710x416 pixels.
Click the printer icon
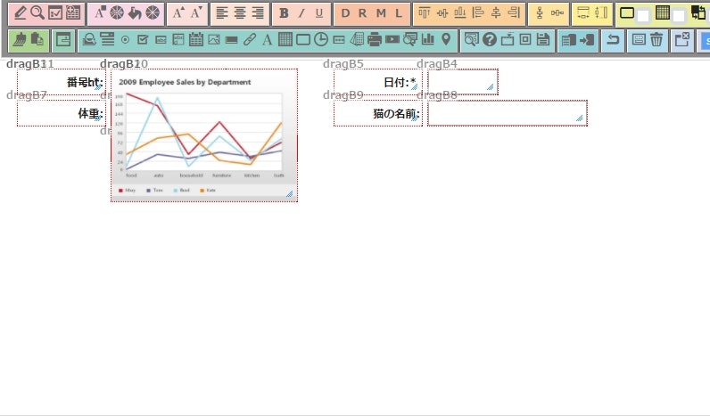click(375, 40)
